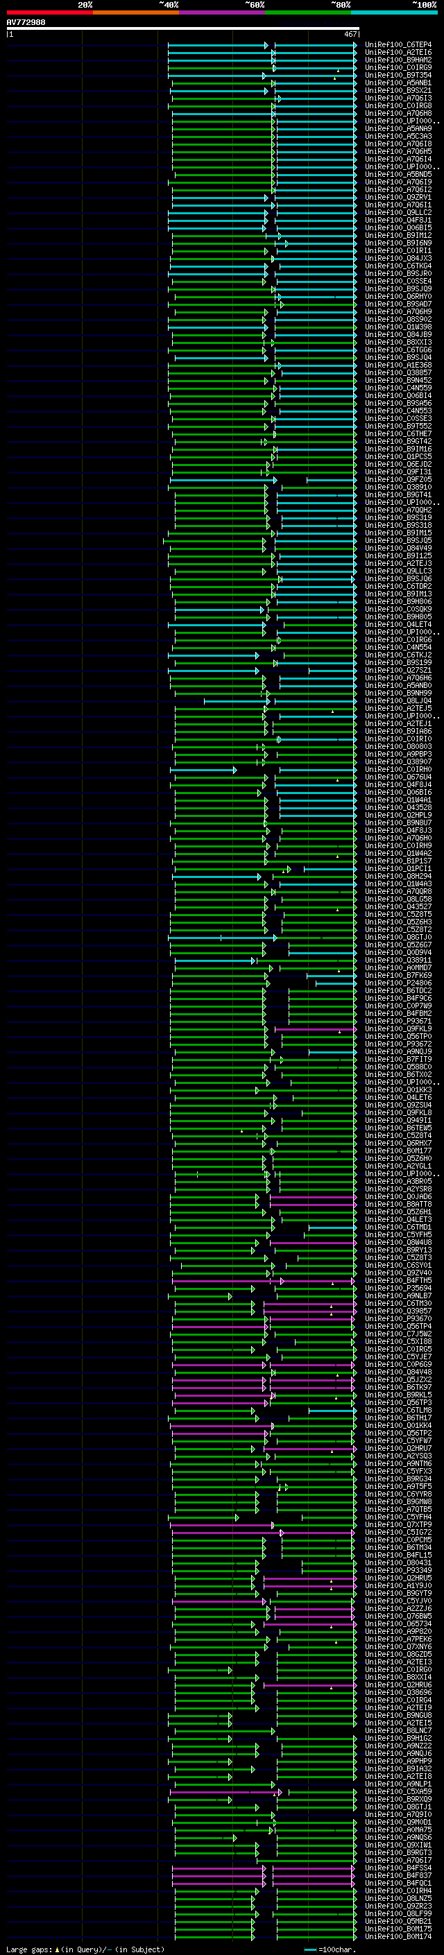Select the UniRef100_B7FIT9 label

[x=398, y=1060]
